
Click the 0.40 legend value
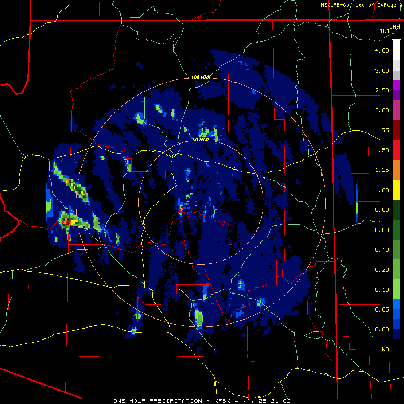[x=382, y=250]
